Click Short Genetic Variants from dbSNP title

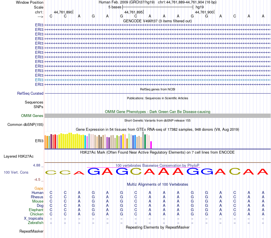tap(157, 120)
